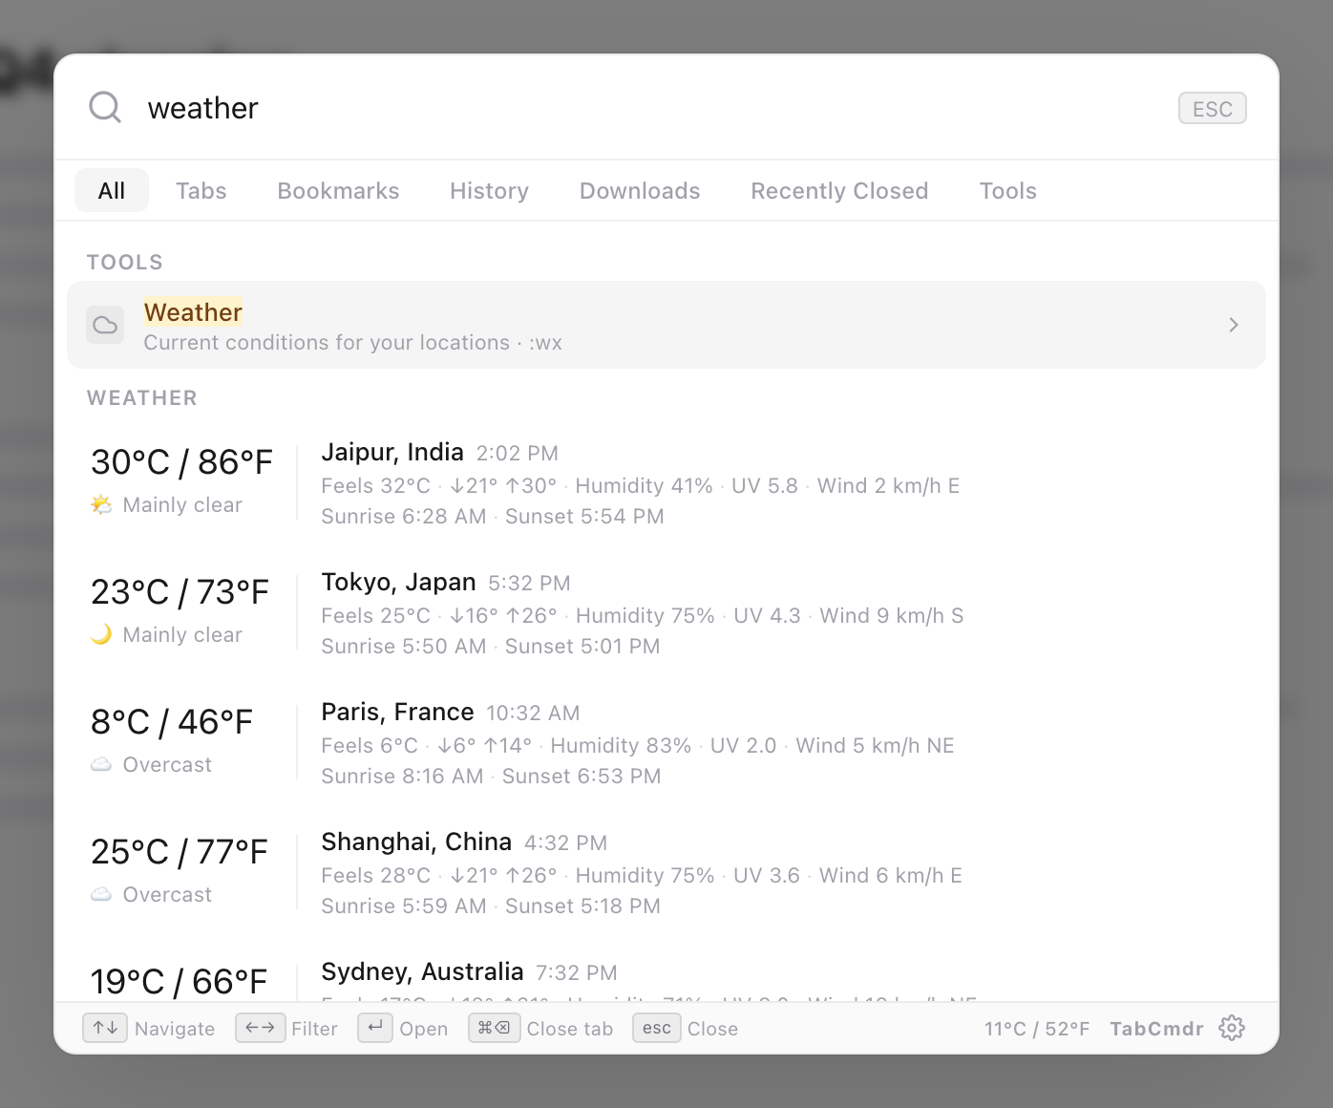This screenshot has width=1333, height=1108.
Task: Click Tokyo Feels 25°C details line
Action: point(643,616)
